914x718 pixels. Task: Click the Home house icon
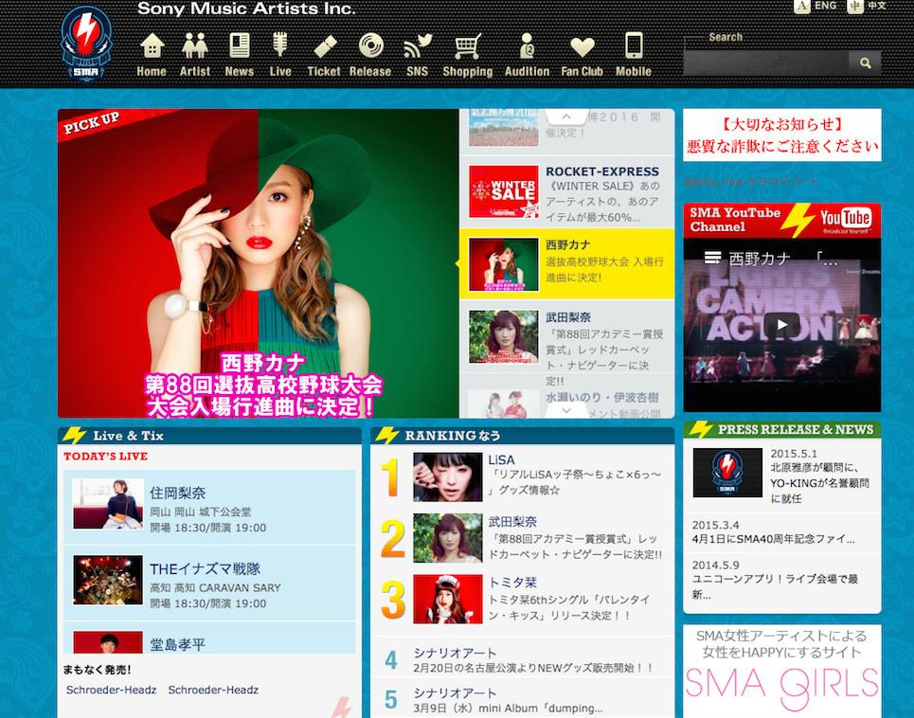tap(152, 46)
